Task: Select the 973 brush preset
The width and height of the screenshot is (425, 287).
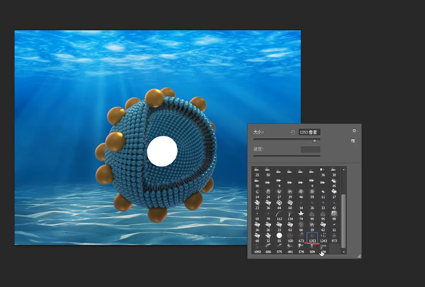Action: point(334,237)
